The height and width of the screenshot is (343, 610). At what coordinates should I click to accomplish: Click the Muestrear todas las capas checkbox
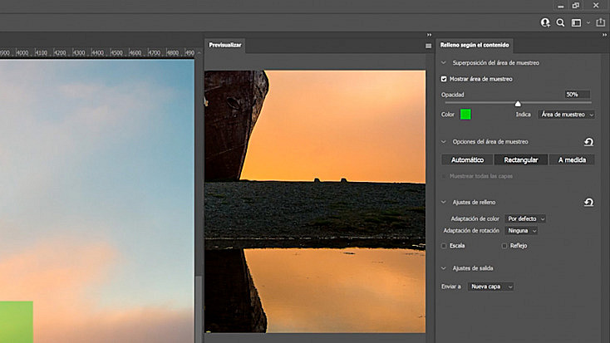click(444, 176)
